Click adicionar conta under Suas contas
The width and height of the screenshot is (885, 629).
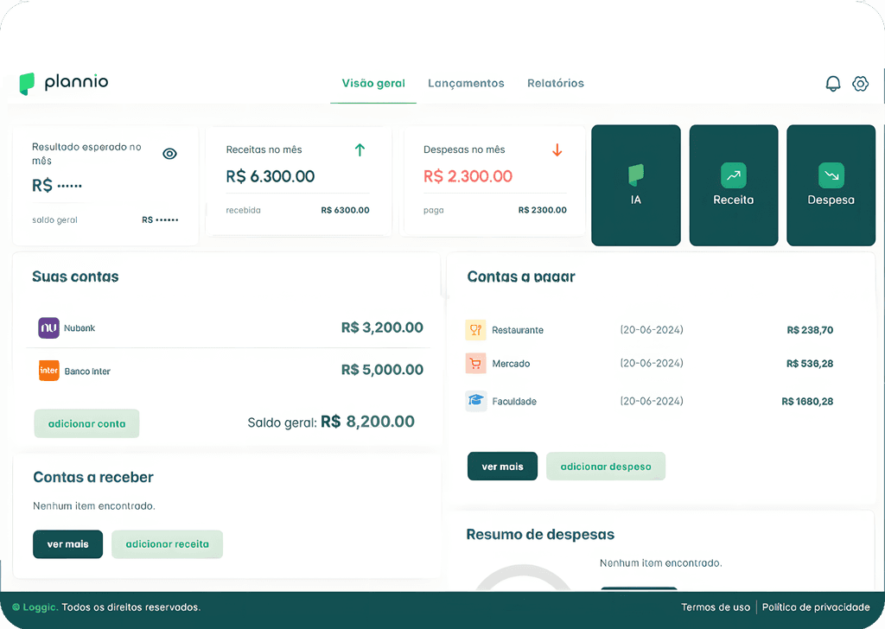[86, 423]
